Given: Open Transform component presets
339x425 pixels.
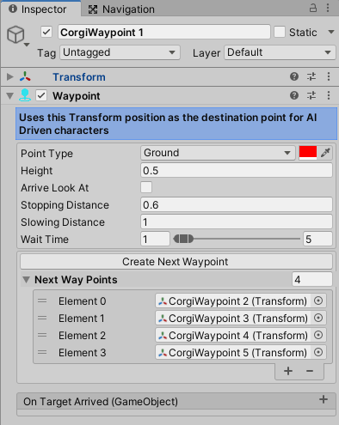Looking at the screenshot, I should click(311, 76).
